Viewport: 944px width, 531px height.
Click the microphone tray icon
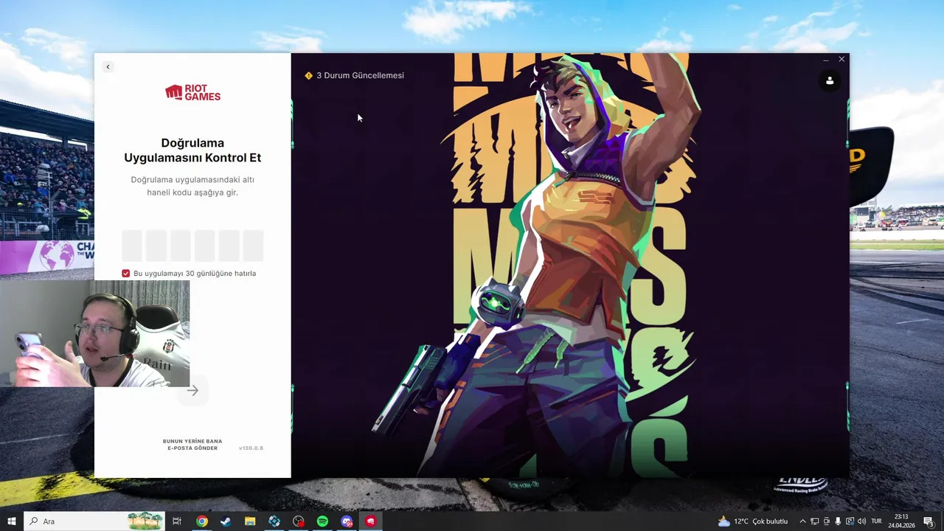[838, 521]
